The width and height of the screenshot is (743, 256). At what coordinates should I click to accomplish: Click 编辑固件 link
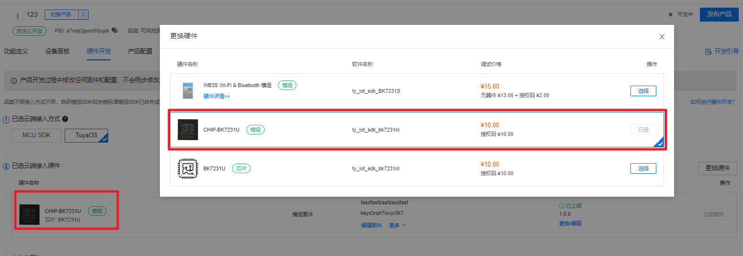371,225
